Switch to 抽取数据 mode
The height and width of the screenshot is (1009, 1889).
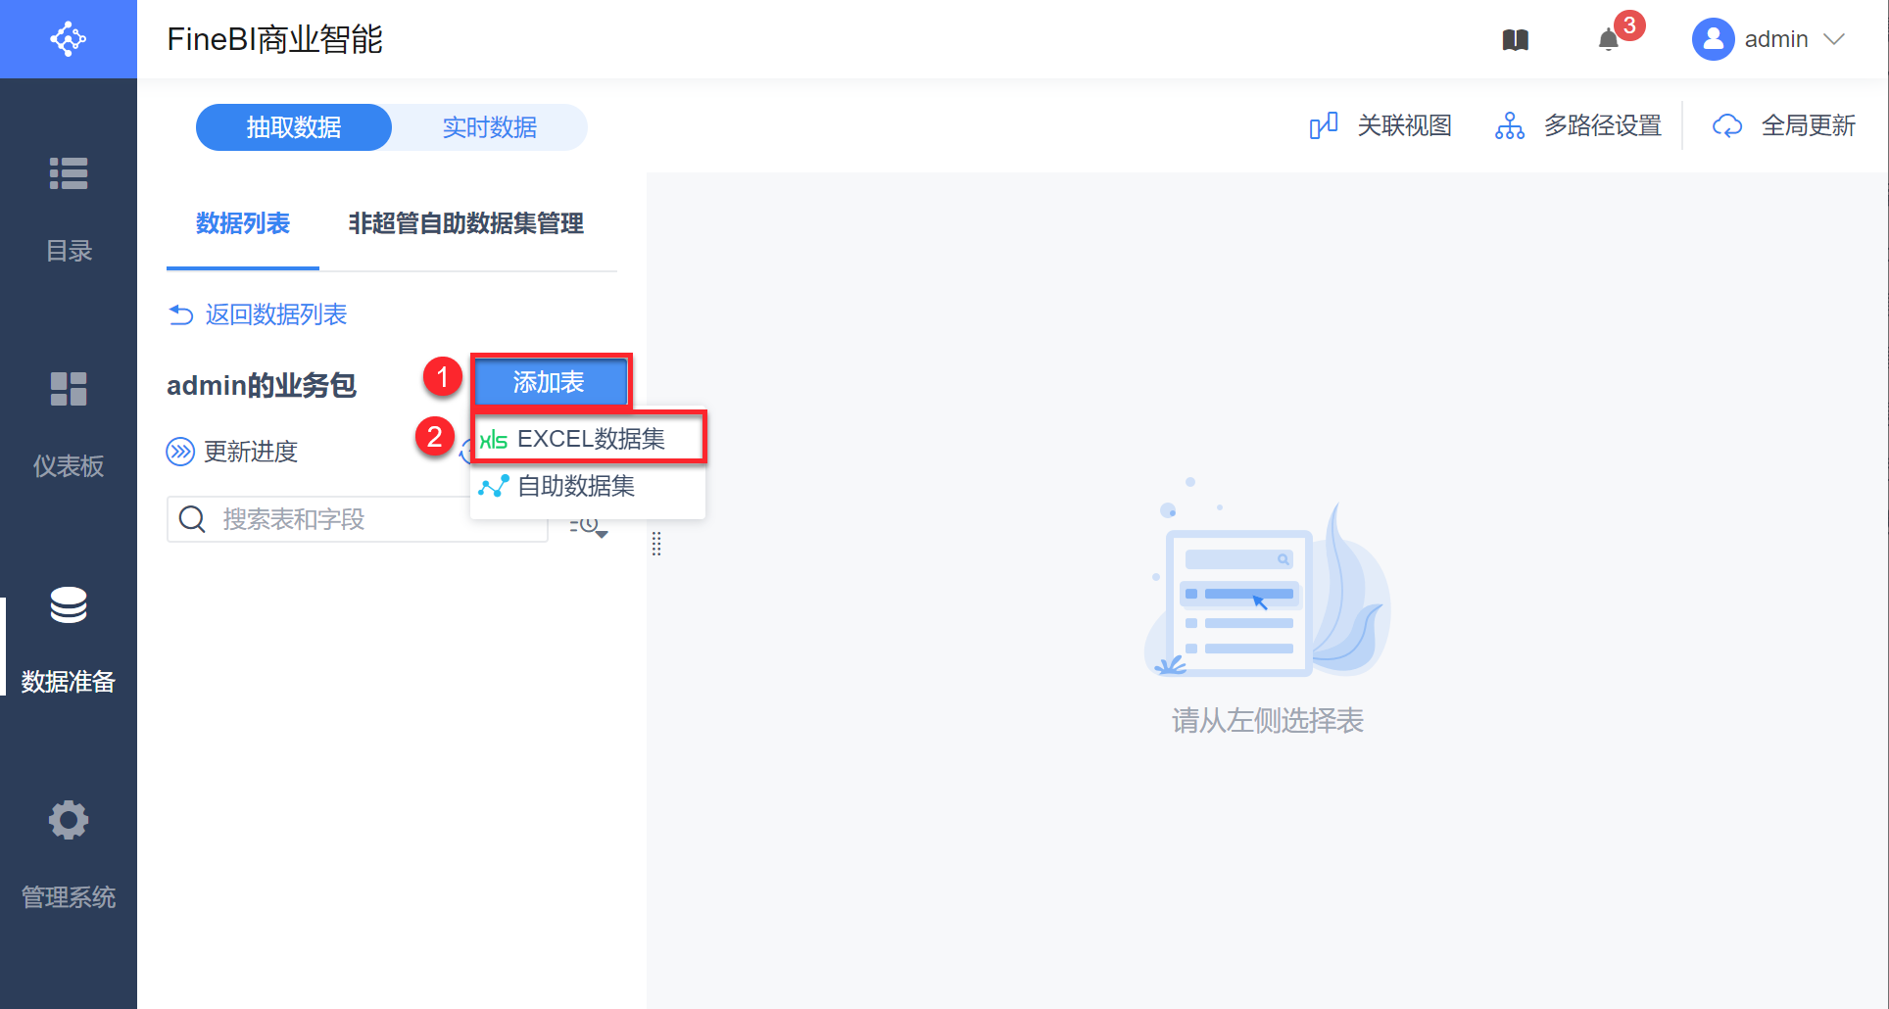[294, 127]
